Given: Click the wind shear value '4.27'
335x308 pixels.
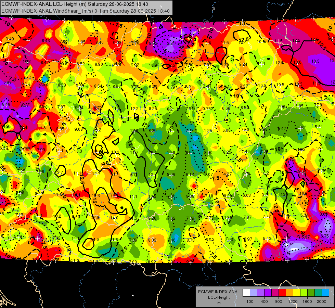Looking at the screenshot, I should pyautogui.click(x=228, y=174).
